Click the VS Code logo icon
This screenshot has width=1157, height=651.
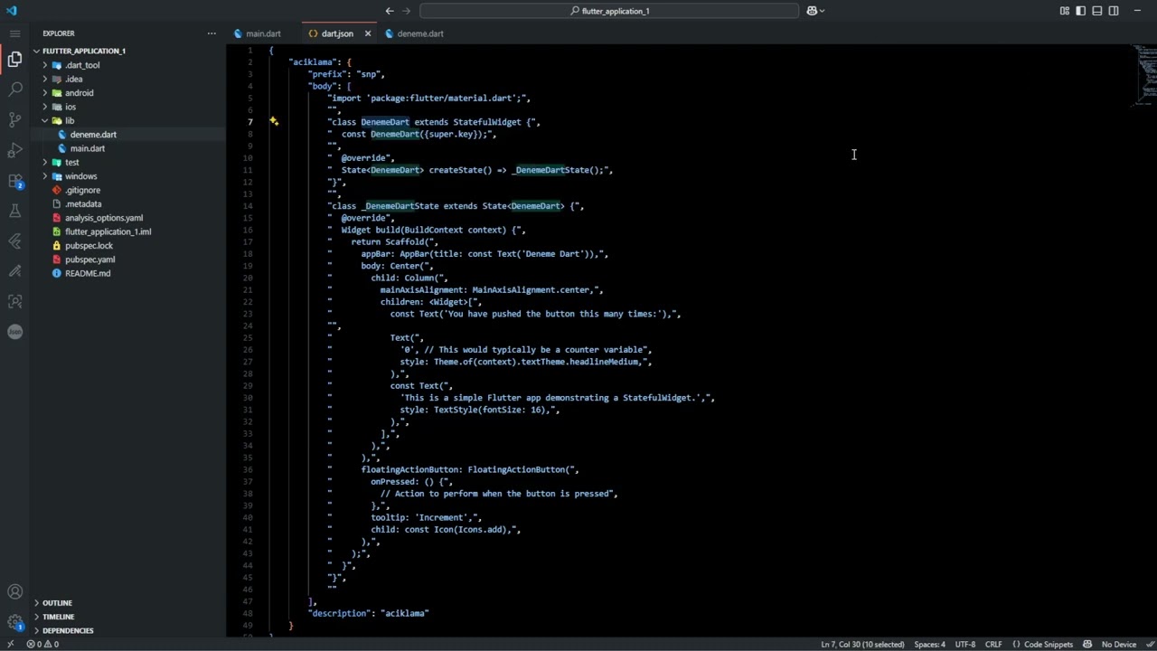coord(12,11)
